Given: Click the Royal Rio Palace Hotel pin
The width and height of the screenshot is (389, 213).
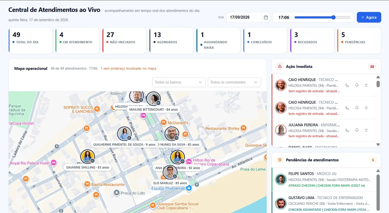Looking at the screenshot, I should 54,163.
